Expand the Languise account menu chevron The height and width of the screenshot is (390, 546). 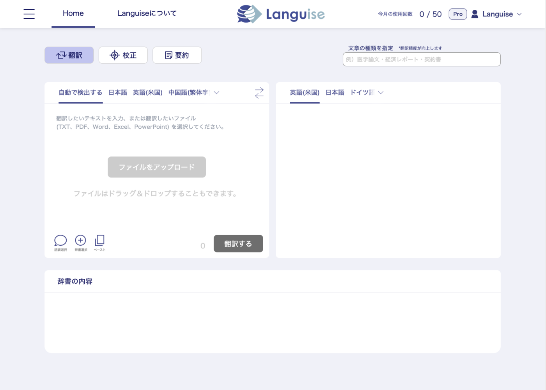point(519,14)
